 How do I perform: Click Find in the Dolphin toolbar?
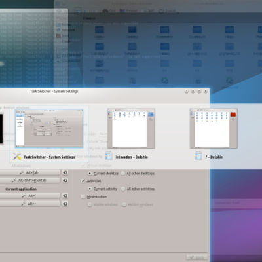pos(109,10)
